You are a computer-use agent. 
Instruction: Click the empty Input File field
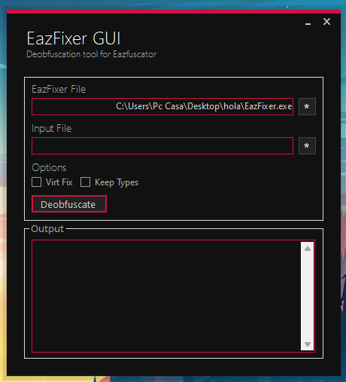[162, 145]
